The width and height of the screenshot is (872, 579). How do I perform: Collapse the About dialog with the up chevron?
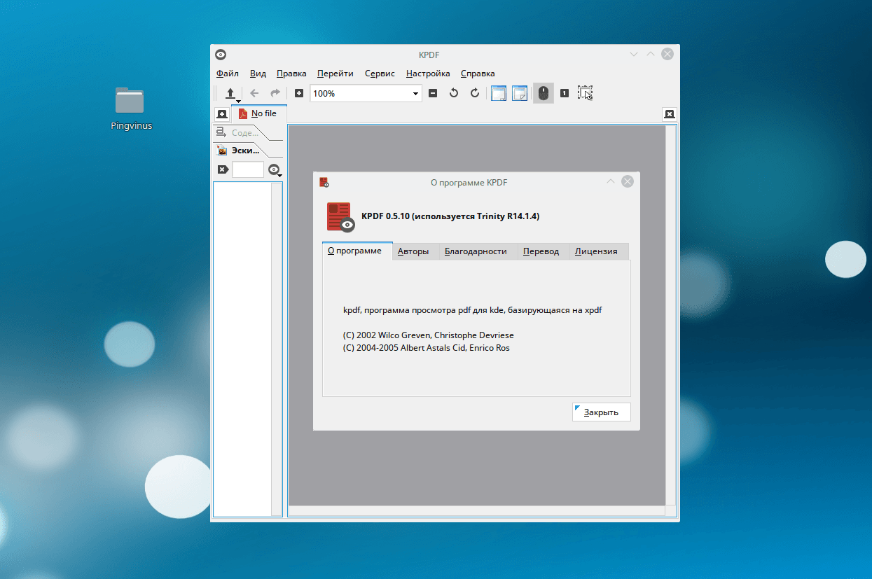(x=610, y=181)
